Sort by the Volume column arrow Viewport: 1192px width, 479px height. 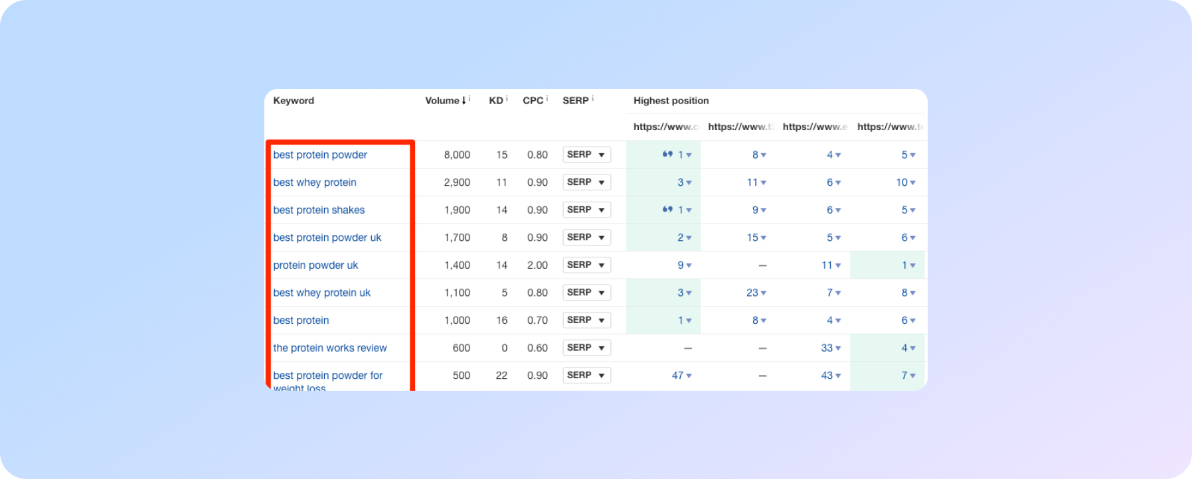pos(464,101)
